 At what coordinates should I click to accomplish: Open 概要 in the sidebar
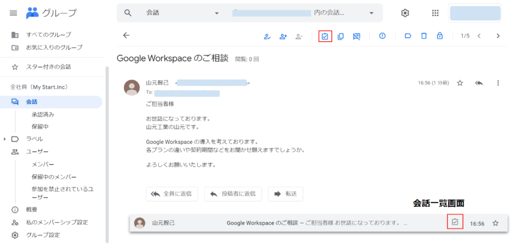tap(32, 209)
